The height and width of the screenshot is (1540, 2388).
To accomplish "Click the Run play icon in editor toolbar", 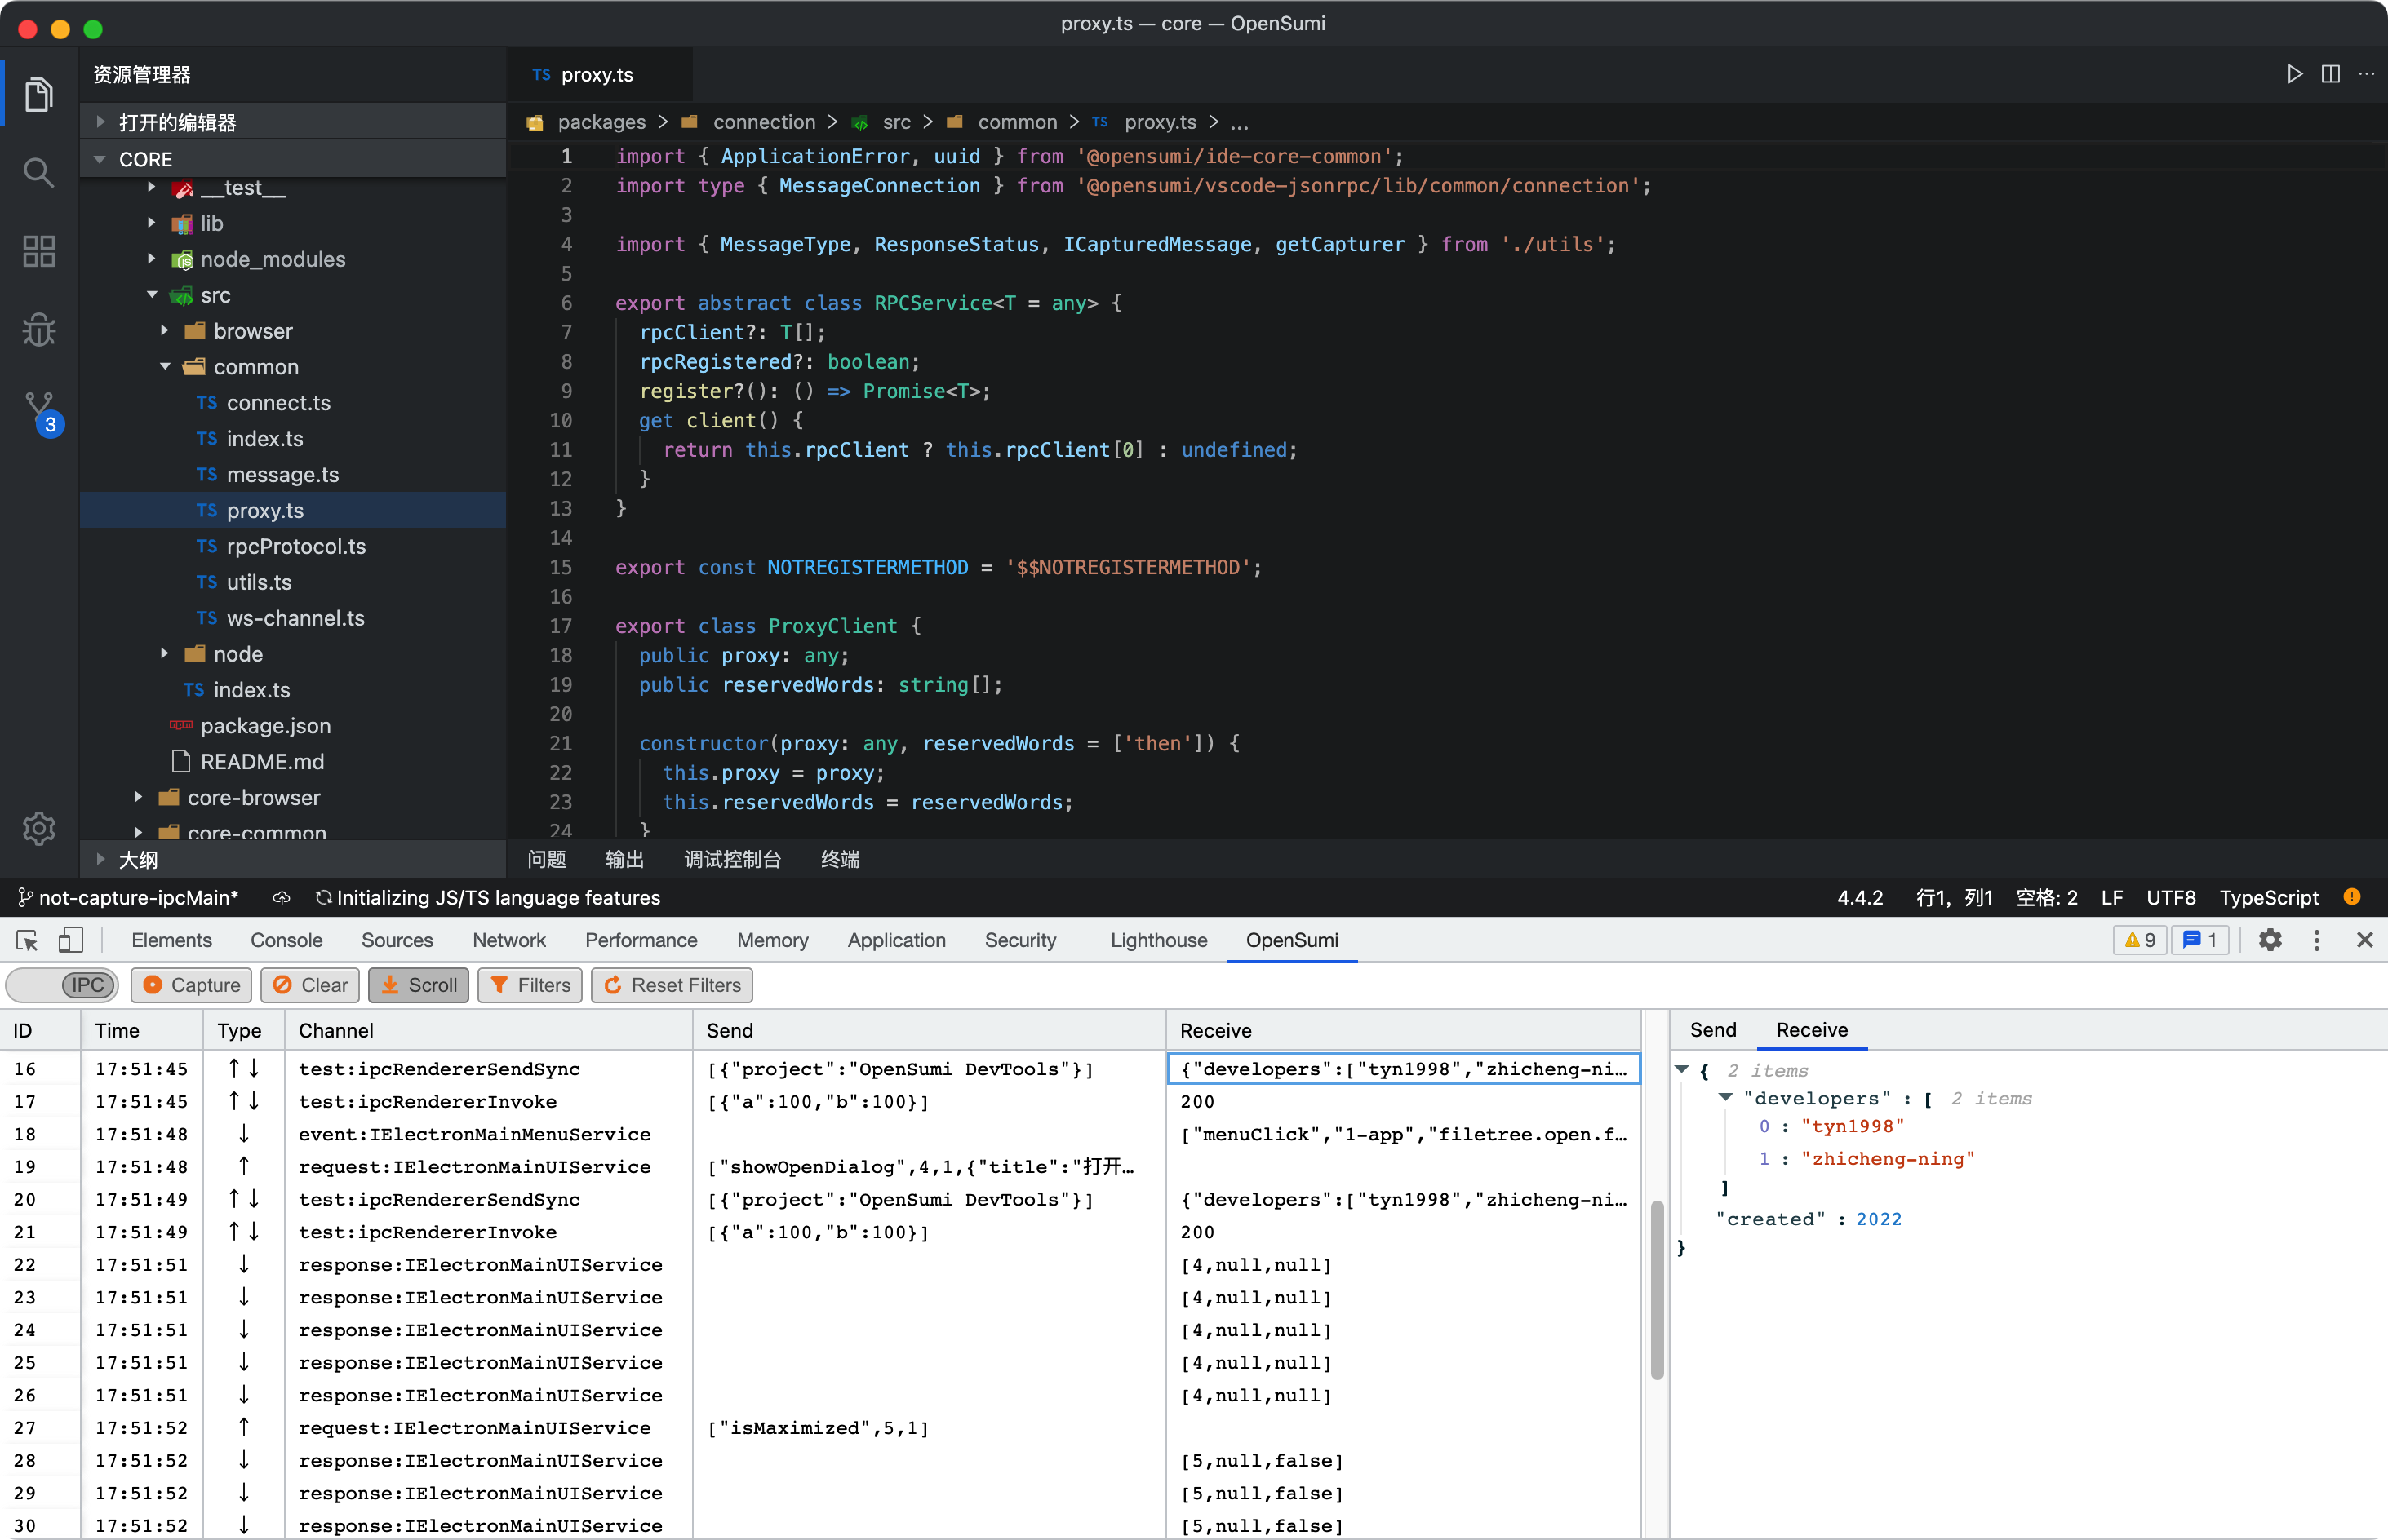I will pyautogui.click(x=2294, y=74).
